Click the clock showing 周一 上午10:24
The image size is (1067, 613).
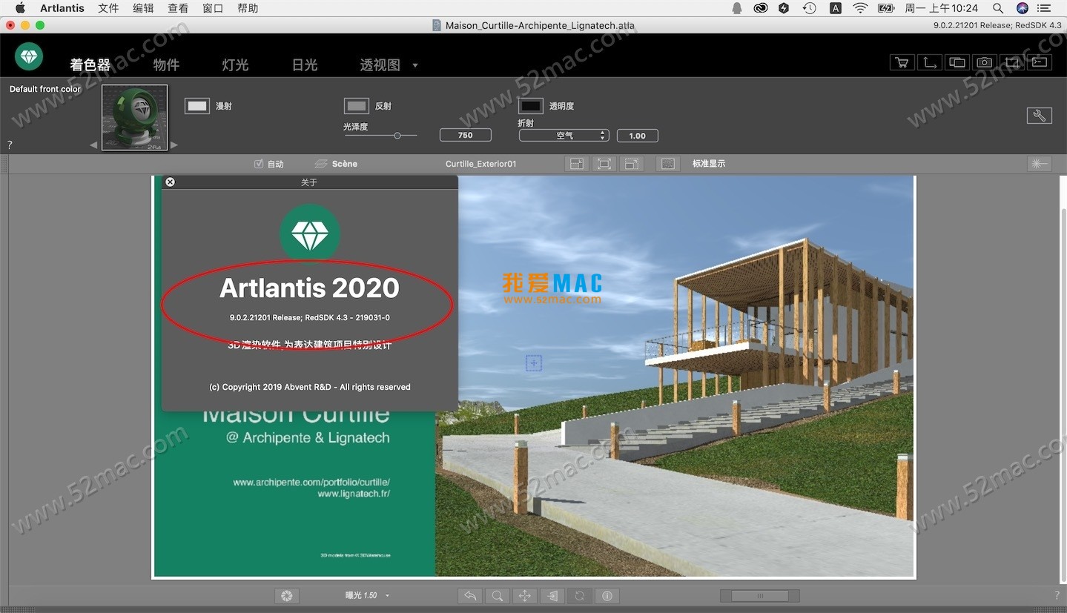942,8
